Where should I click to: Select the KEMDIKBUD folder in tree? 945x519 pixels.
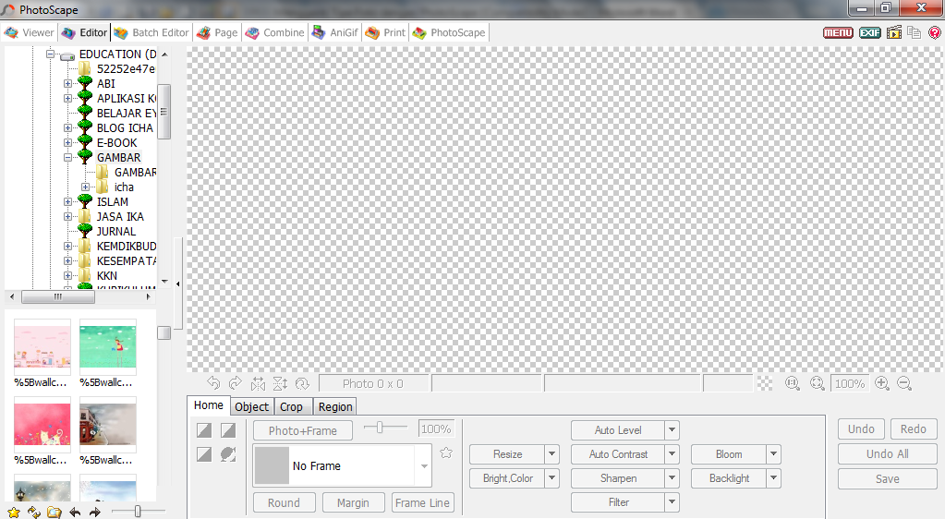click(127, 246)
